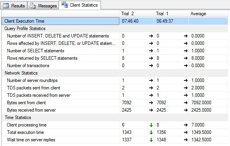Click Trial 2 value 1337
230x146 pixels.
[x=127, y=140]
